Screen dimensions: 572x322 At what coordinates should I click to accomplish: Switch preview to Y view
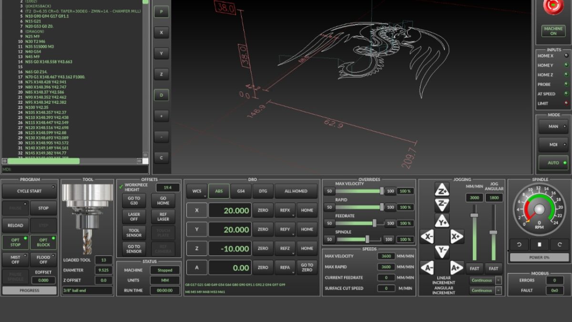pos(161,53)
